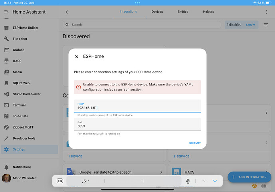Switch to the Helpers tab
The image size is (275, 192).
tap(208, 12)
